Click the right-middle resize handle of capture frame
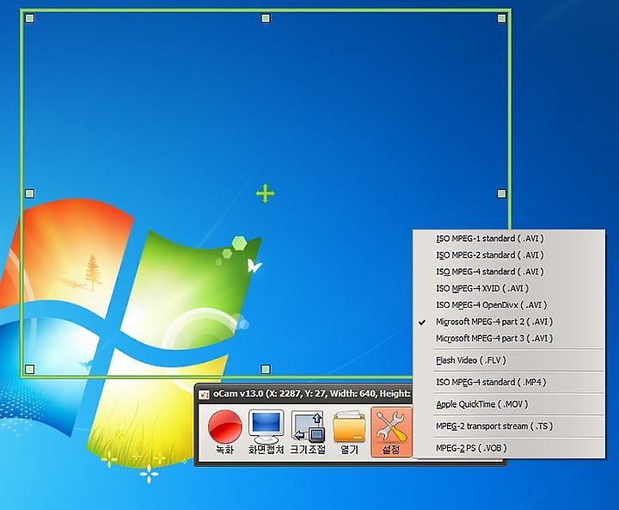This screenshot has width=619, height=510. click(x=502, y=194)
